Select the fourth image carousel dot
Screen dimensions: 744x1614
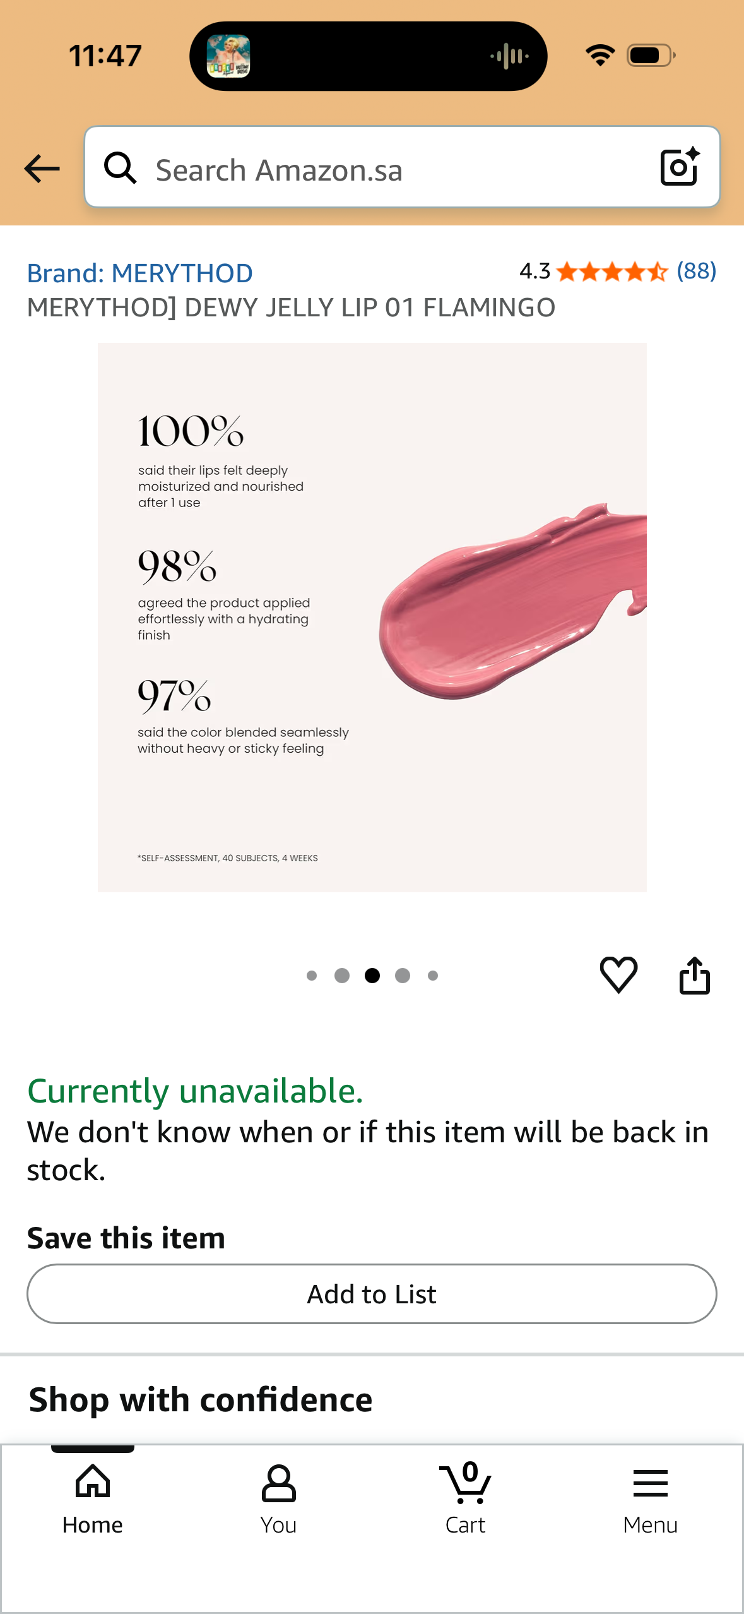click(x=403, y=976)
